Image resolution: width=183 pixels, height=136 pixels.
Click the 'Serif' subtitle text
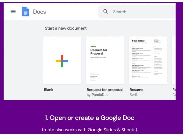(x=133, y=95)
